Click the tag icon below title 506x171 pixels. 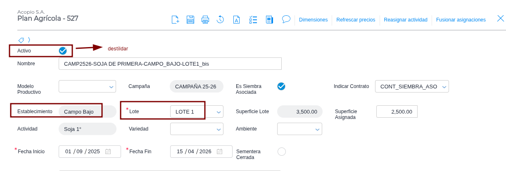point(21,40)
